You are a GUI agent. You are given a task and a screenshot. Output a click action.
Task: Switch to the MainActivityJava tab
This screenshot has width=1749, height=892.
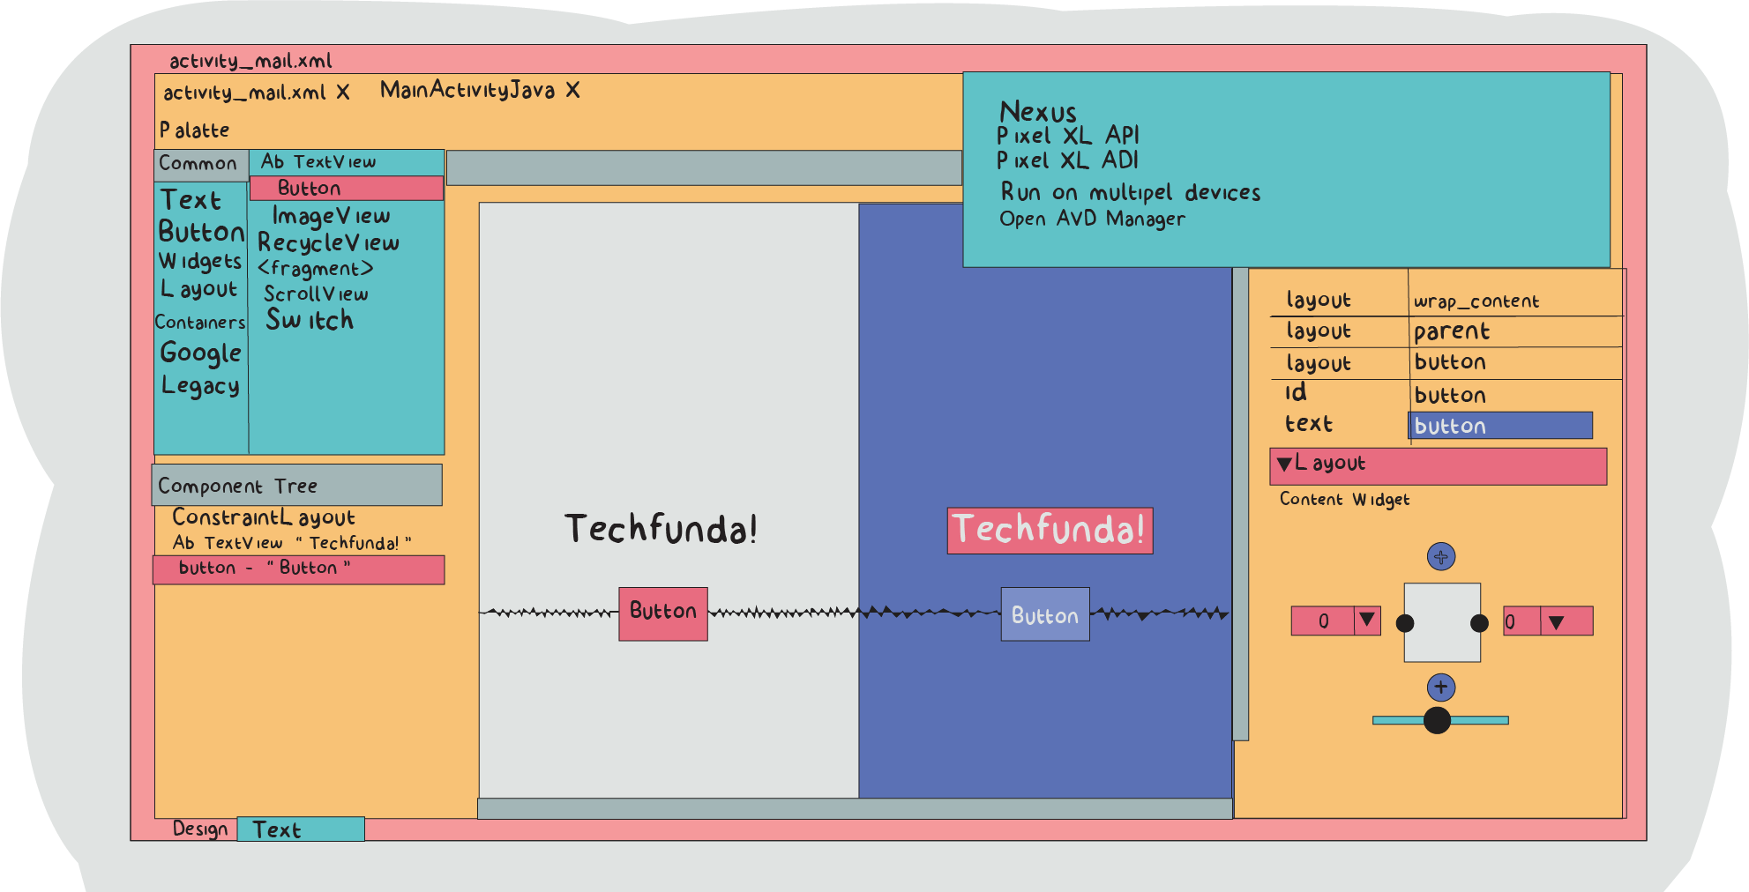[x=467, y=91]
